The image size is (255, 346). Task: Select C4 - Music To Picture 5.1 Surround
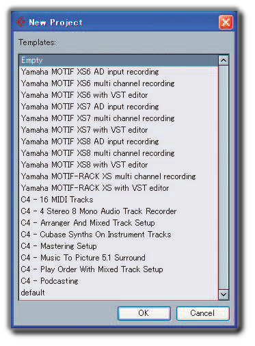pyautogui.click(x=119, y=258)
